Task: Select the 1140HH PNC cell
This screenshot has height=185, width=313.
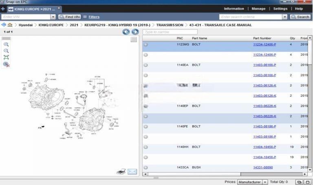Action: tap(183, 147)
